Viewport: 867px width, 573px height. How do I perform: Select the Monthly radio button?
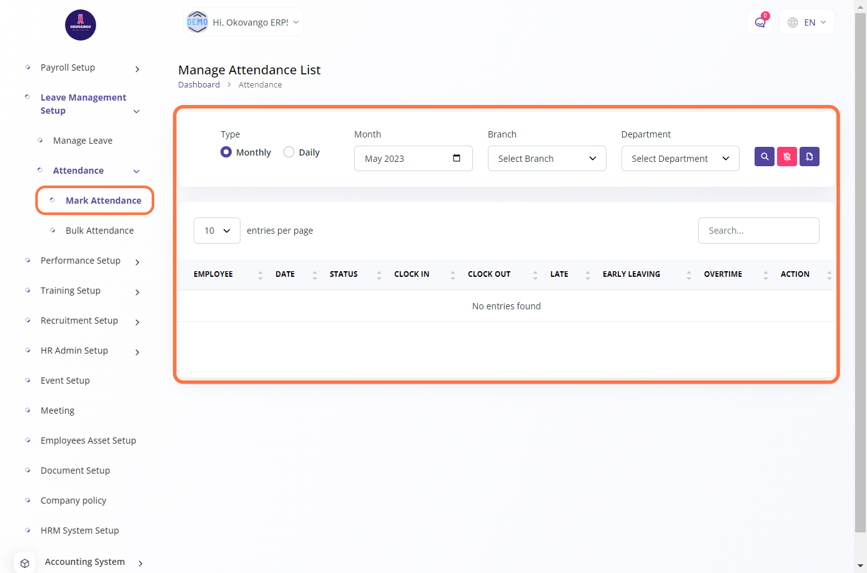(226, 152)
